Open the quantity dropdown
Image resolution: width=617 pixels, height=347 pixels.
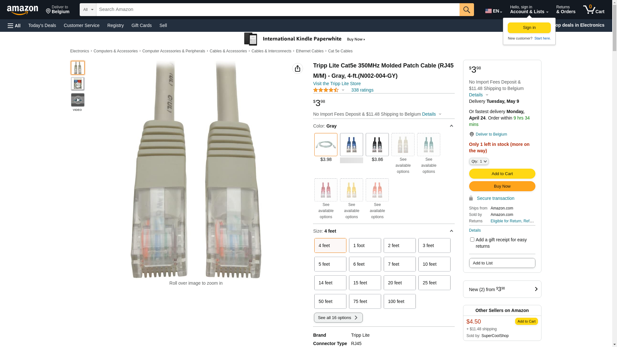point(478,161)
